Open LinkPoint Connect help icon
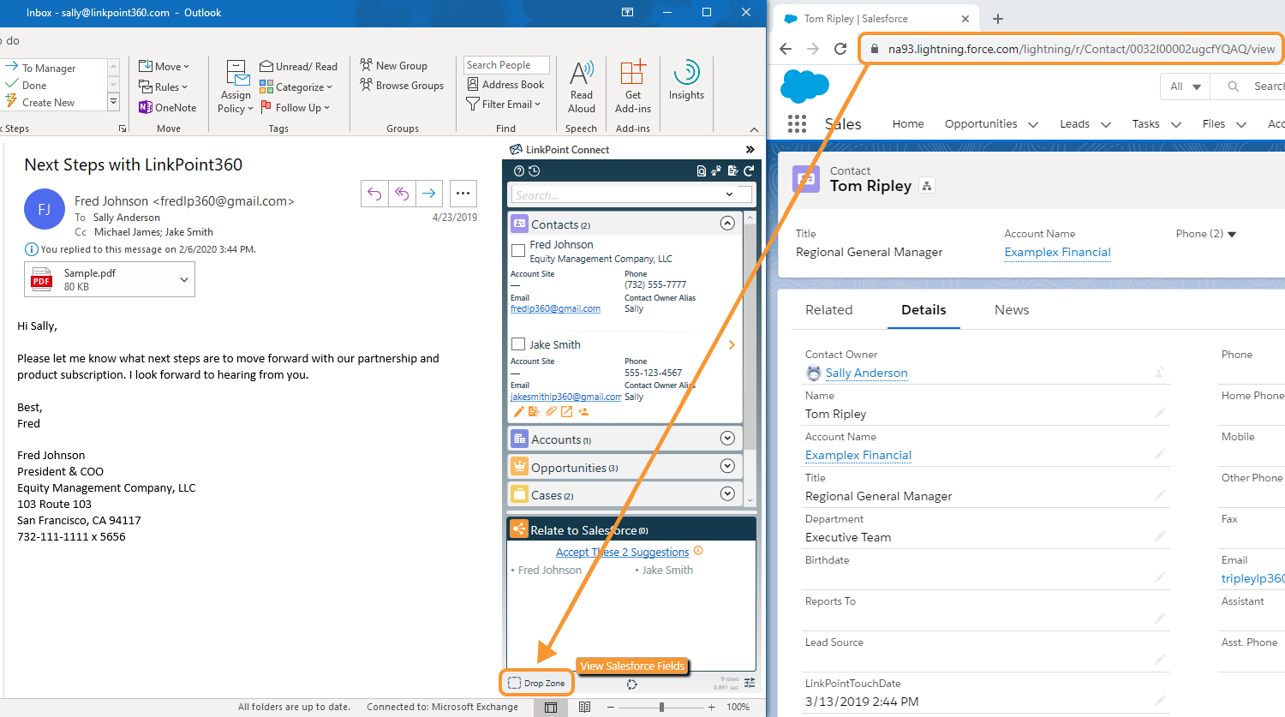 pos(518,170)
